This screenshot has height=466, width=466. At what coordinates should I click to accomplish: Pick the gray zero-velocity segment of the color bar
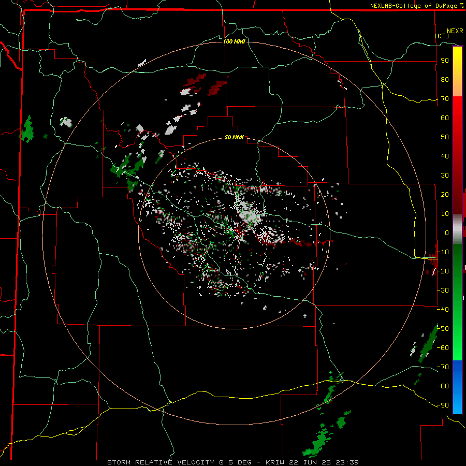(457, 229)
